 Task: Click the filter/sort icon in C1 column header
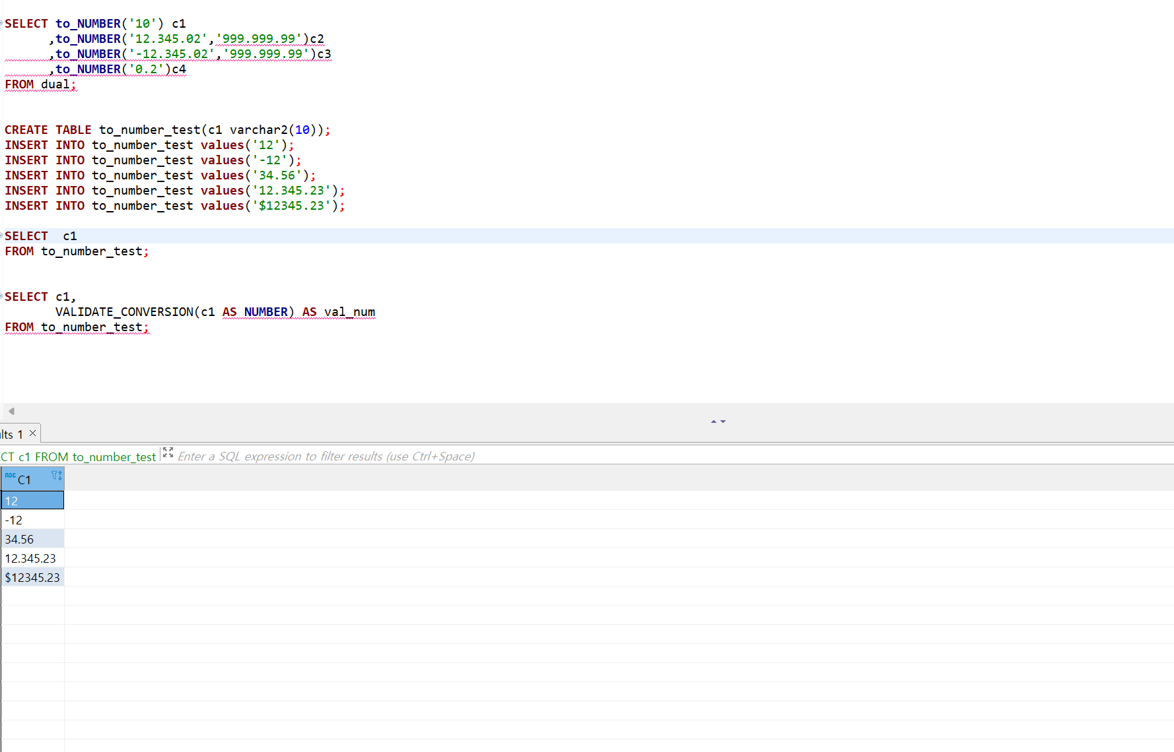(x=57, y=476)
